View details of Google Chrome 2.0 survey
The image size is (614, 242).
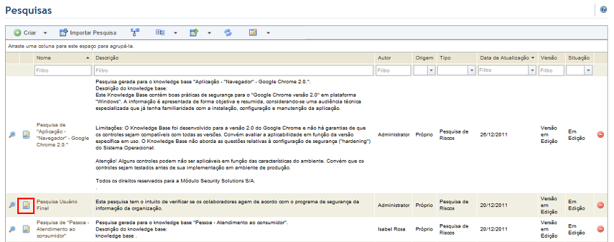12,134
